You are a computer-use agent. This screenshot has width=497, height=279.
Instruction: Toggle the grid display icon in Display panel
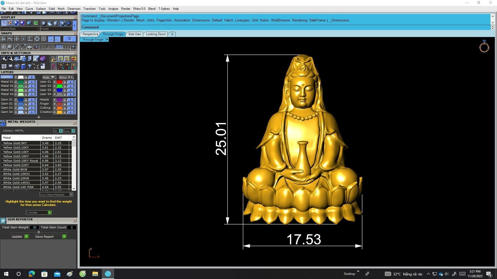click(x=4, y=23)
